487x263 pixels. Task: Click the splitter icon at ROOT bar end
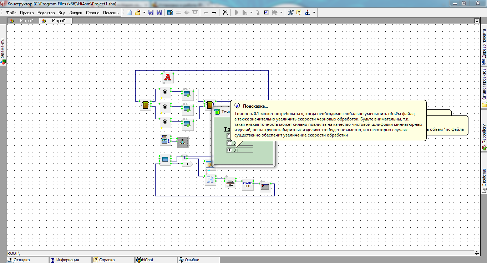click(x=477, y=253)
